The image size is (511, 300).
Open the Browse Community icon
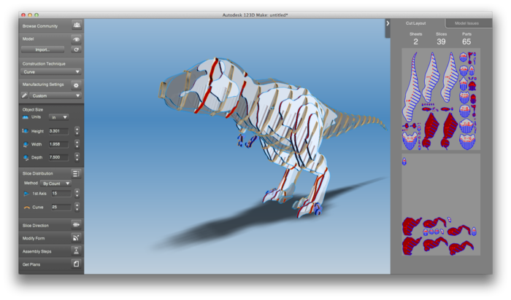tap(76, 25)
